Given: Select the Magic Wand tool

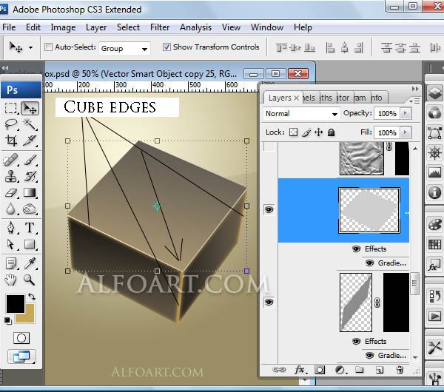Looking at the screenshot, I should 30,124.
